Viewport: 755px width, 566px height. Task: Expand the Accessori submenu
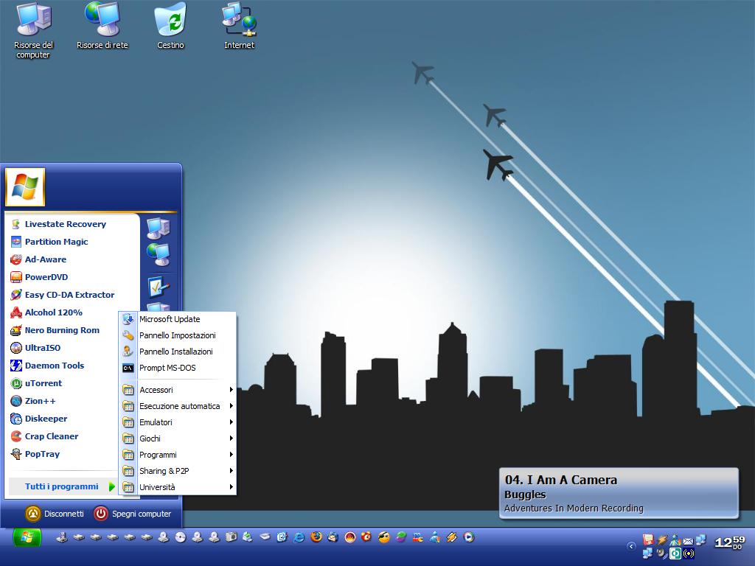(x=178, y=390)
